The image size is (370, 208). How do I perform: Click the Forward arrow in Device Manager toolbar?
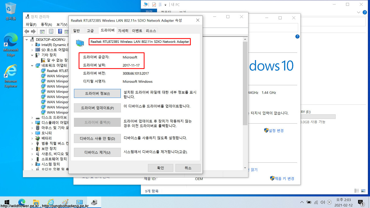(33, 31)
